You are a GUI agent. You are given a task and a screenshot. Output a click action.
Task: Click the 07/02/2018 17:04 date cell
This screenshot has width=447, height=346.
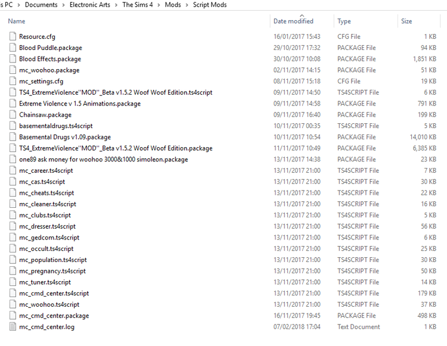[x=297, y=326]
